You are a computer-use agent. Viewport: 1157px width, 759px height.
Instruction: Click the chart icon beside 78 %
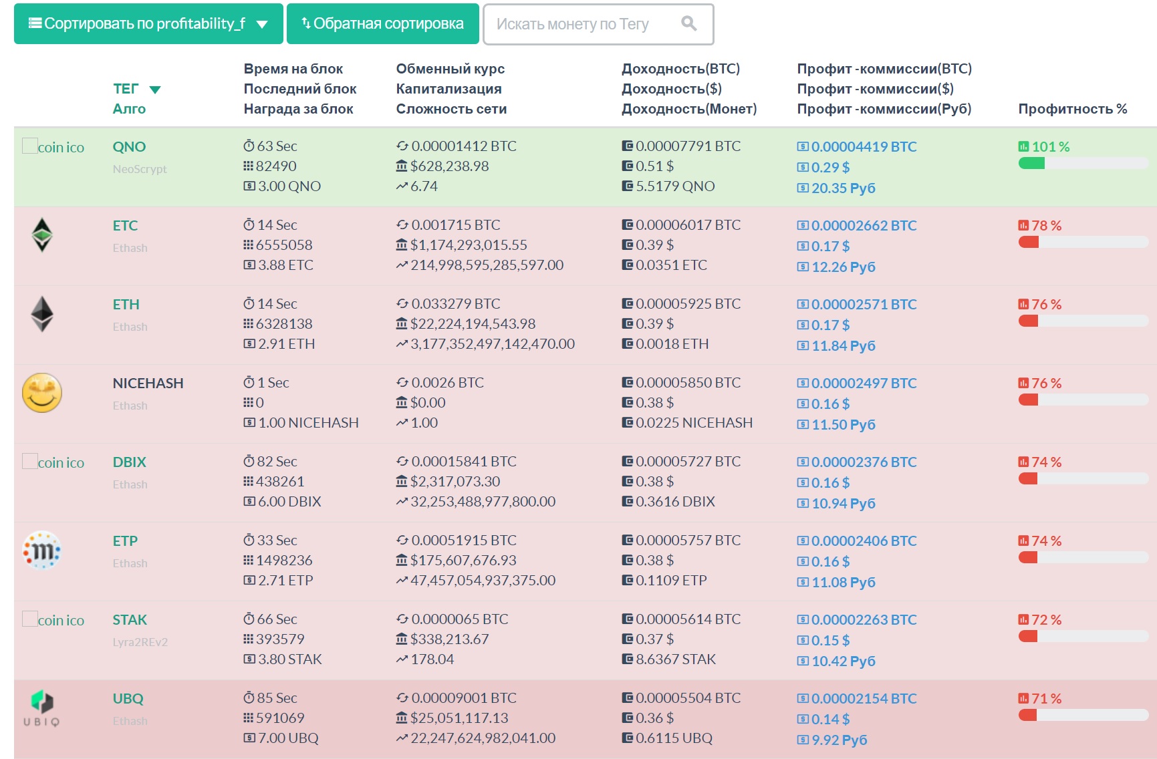[x=1023, y=225]
